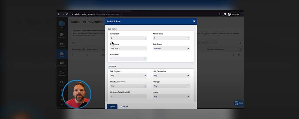The image size is (299, 119).
Task: Expand the Cloud Applications dropdown
Action: (x=128, y=86)
